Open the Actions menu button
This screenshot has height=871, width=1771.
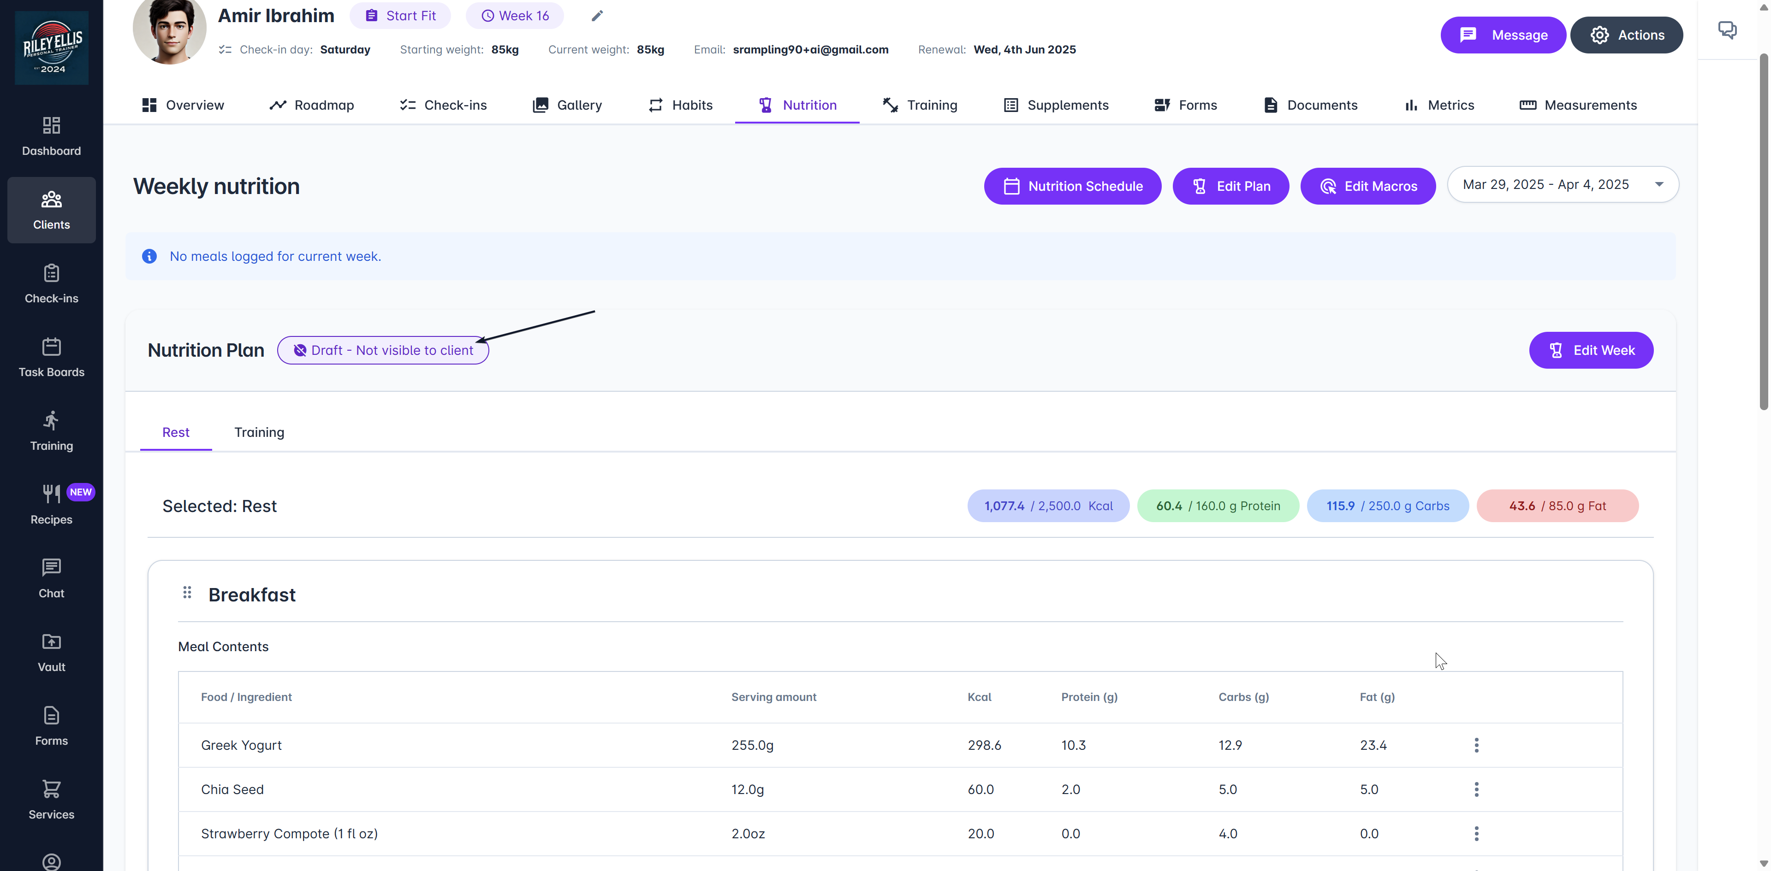click(x=1626, y=35)
